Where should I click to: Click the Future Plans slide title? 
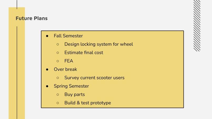32,18
